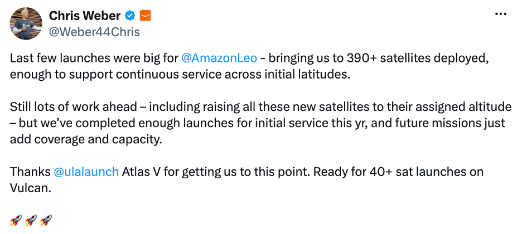Click the Chris Weber display name
Viewport: 522px width, 234px height.
coord(85,15)
